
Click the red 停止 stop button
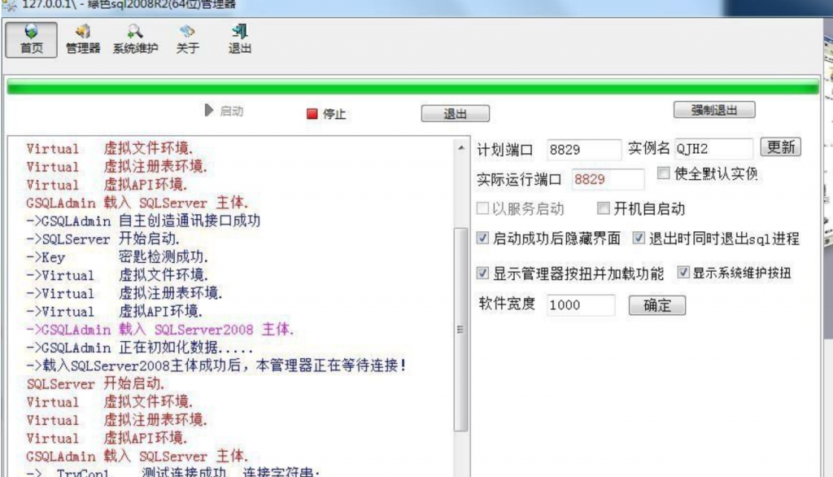pos(326,114)
